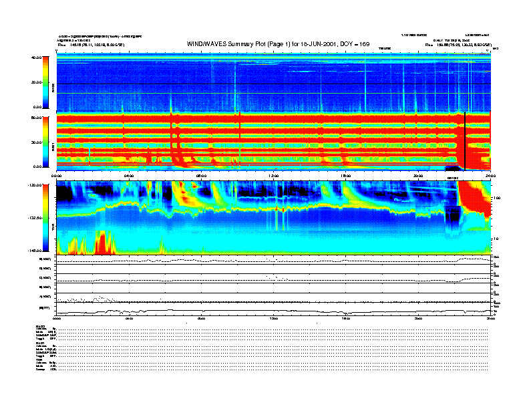Click 04:00 on the axis below RAD1
The image size is (529, 409).
tap(129, 176)
